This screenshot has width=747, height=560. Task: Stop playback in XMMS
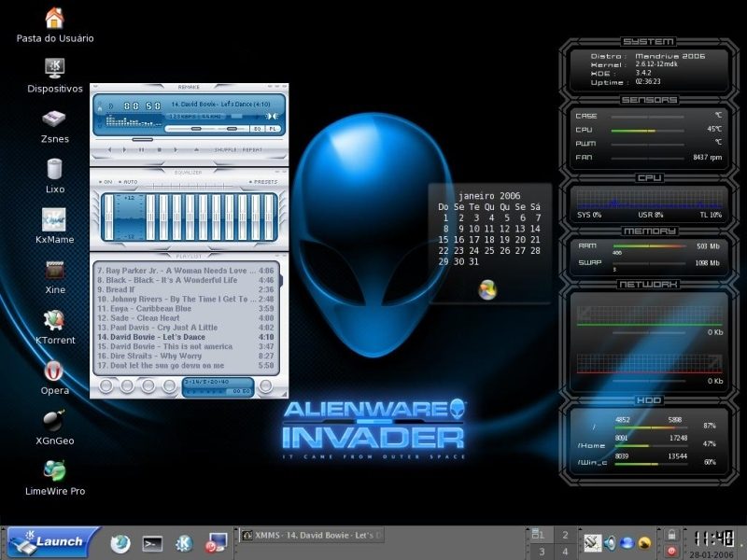pyautogui.click(x=159, y=150)
